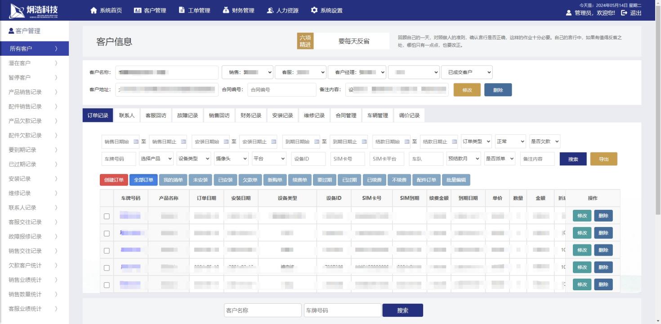Click the money bag icon for 财务管理
This screenshot has height=324, width=661.
tap(226, 10)
